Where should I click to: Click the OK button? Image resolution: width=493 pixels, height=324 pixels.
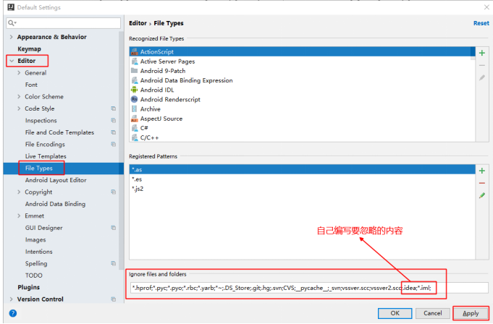click(x=395, y=313)
